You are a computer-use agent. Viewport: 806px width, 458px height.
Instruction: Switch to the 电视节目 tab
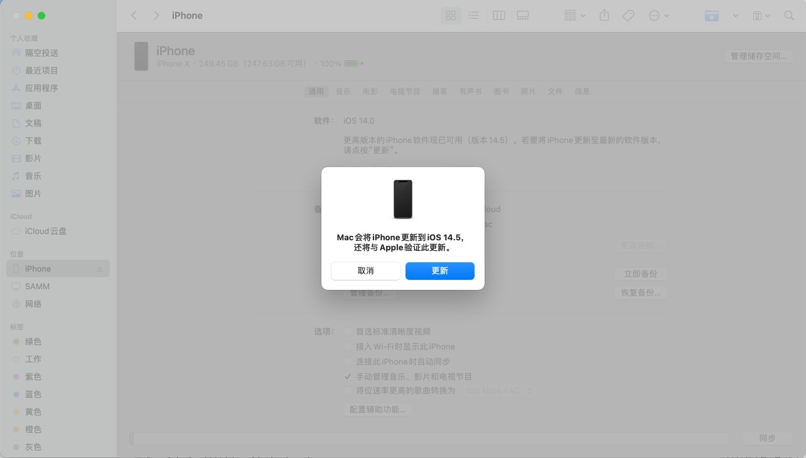point(405,91)
